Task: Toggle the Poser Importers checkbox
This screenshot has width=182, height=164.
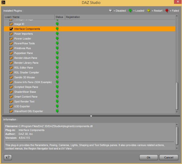Action: coord(11,34)
